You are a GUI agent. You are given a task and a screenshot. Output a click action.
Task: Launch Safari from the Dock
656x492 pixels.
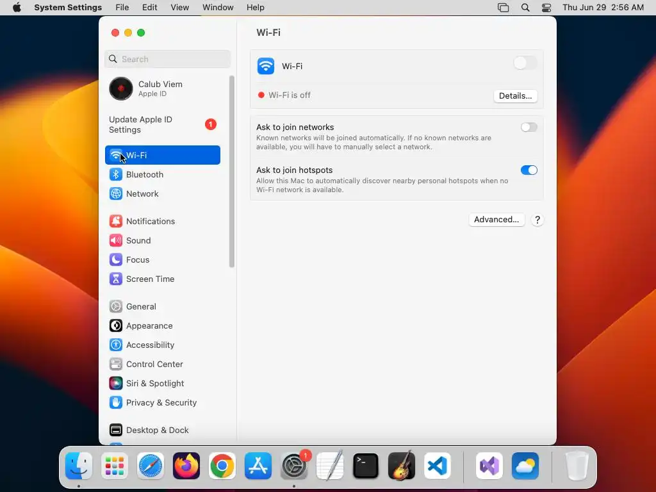point(151,466)
